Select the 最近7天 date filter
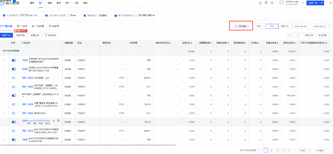The image size is (333, 154). coord(285,26)
